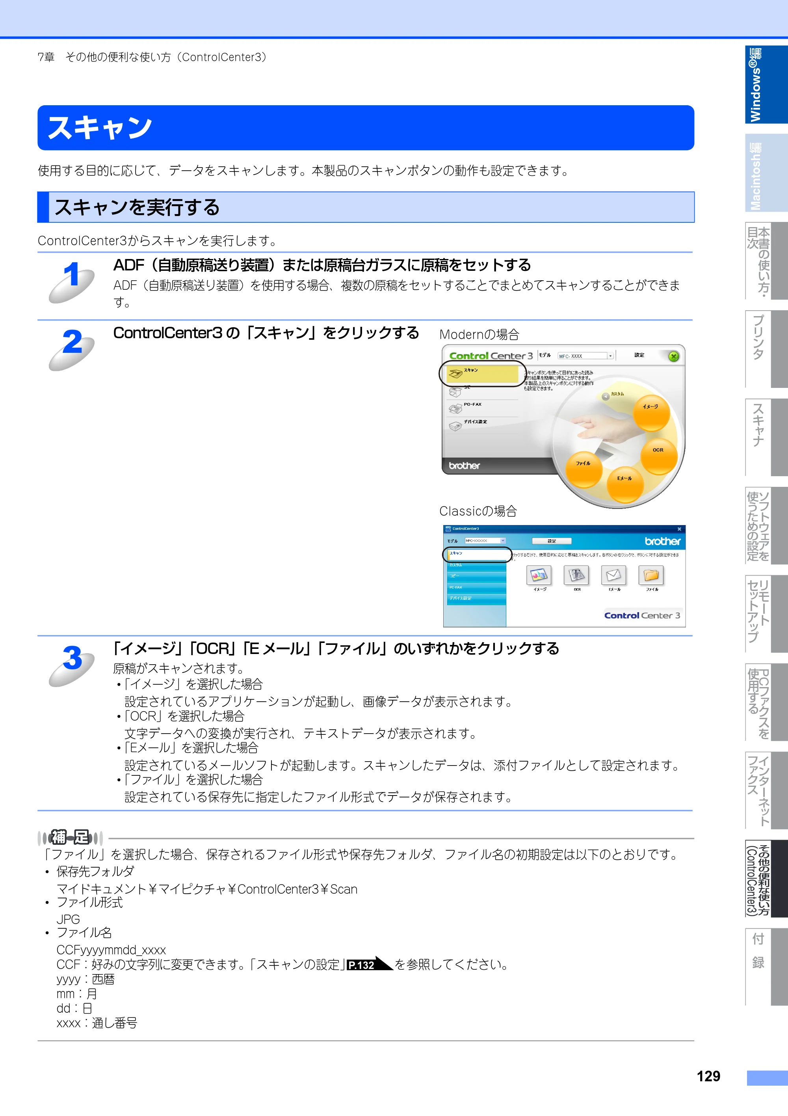
Task: Open the インターネットファクス side tab
Action: (766, 790)
